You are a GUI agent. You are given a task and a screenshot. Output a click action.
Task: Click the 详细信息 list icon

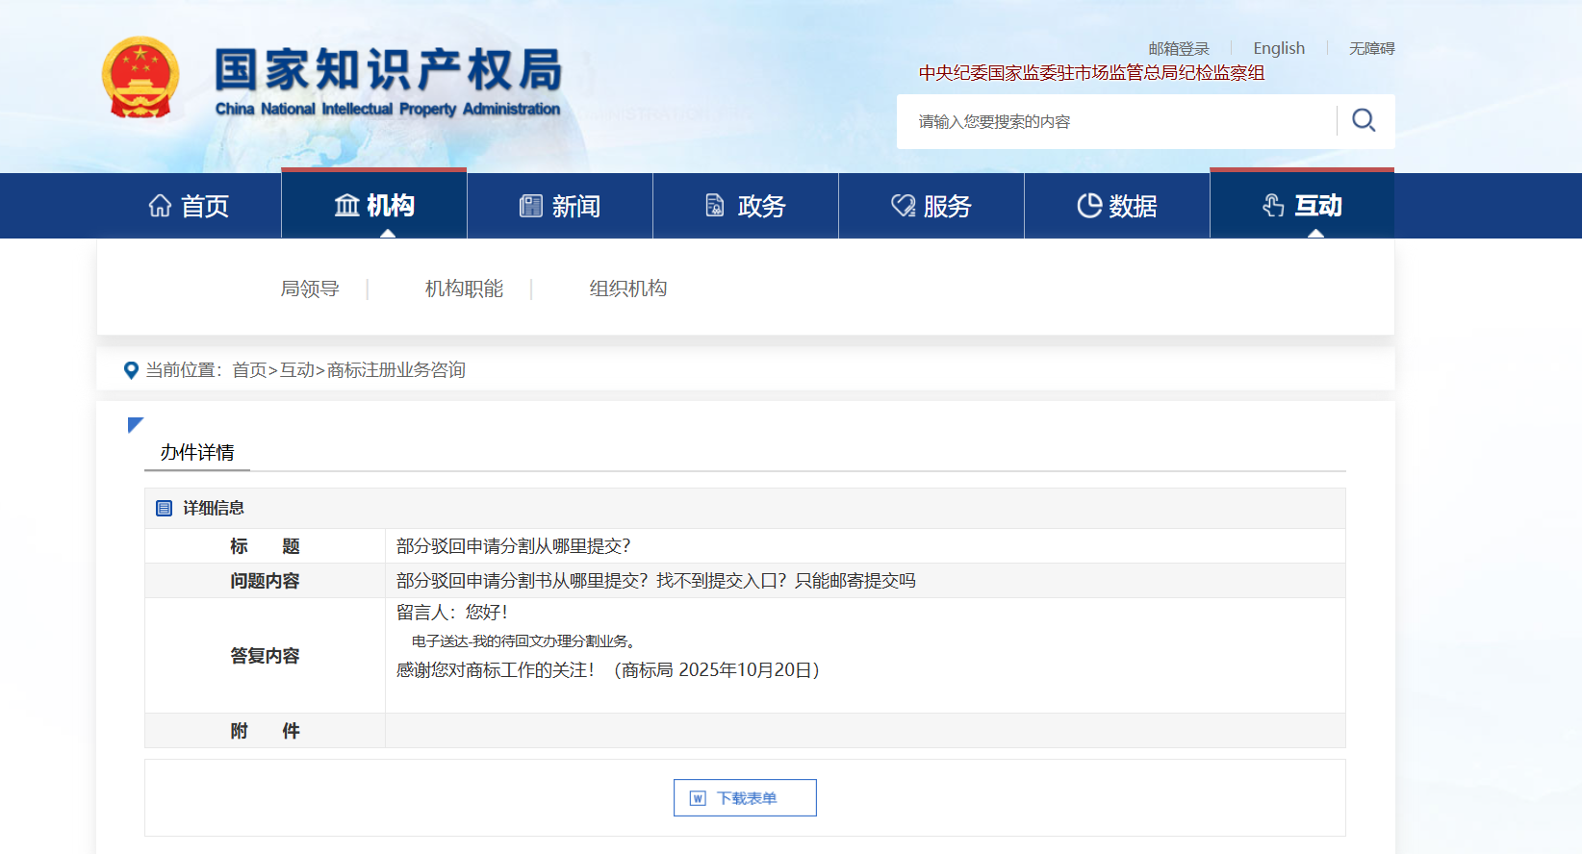coord(165,508)
